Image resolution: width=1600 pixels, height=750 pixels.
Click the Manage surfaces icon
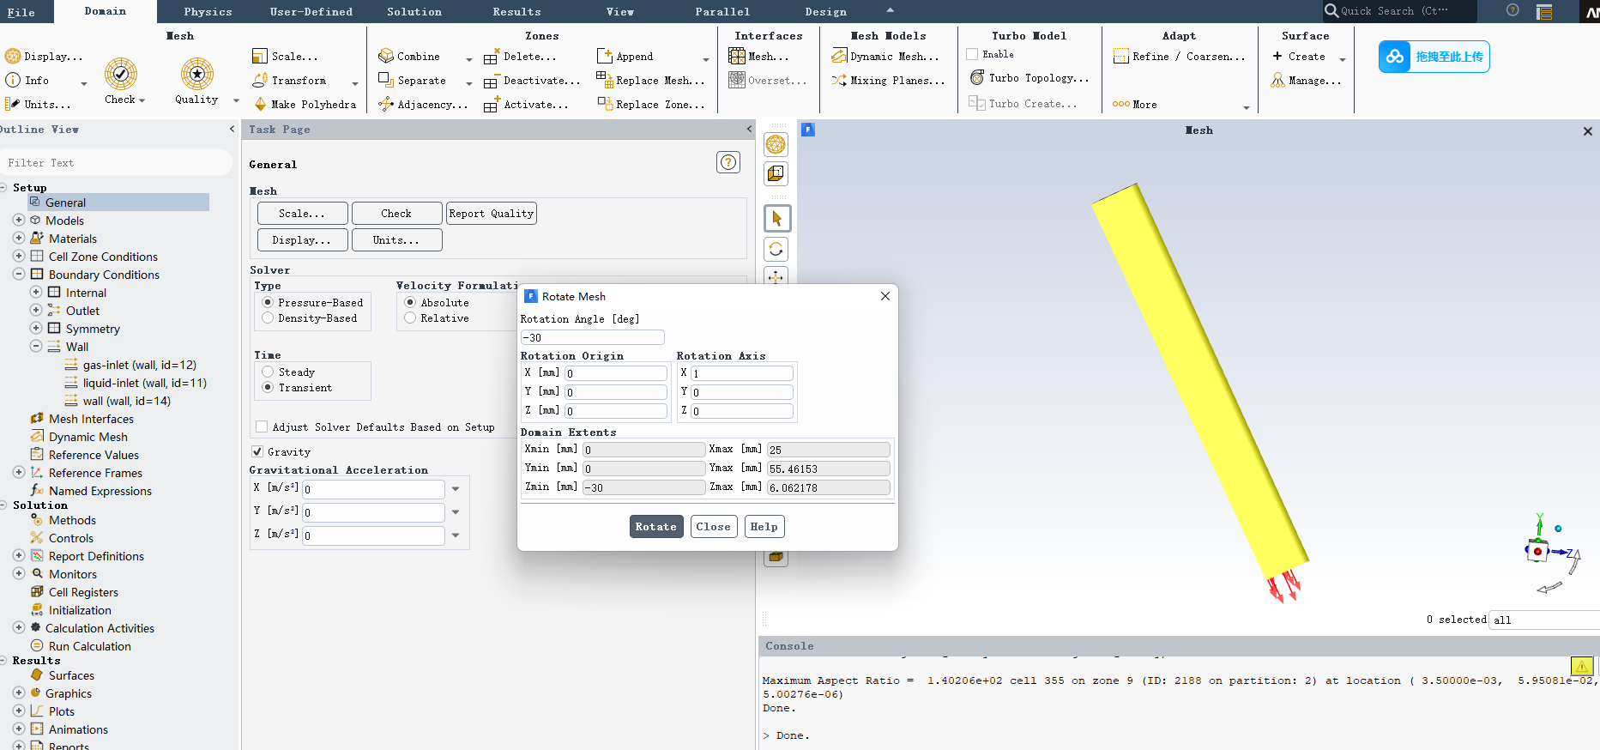coord(1278,80)
